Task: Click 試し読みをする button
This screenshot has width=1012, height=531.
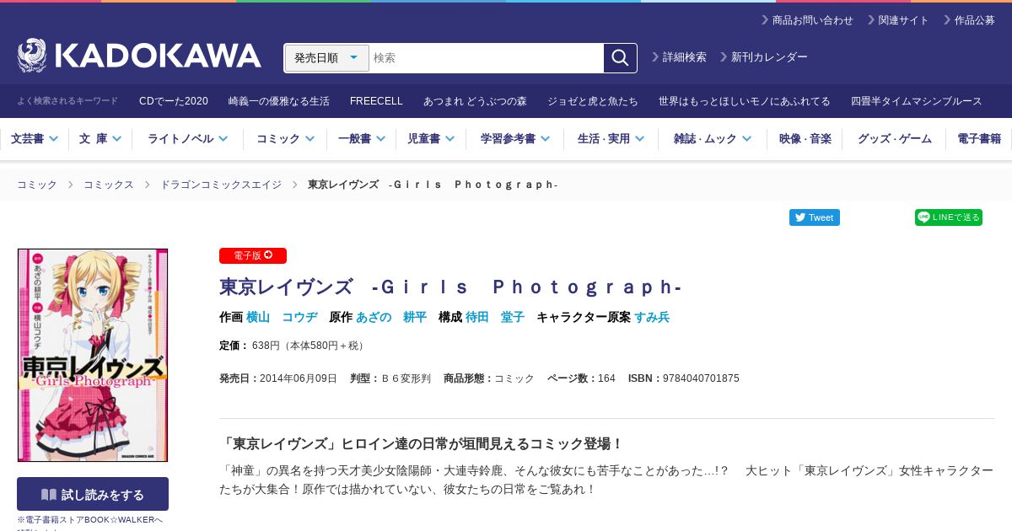Action: (x=93, y=494)
